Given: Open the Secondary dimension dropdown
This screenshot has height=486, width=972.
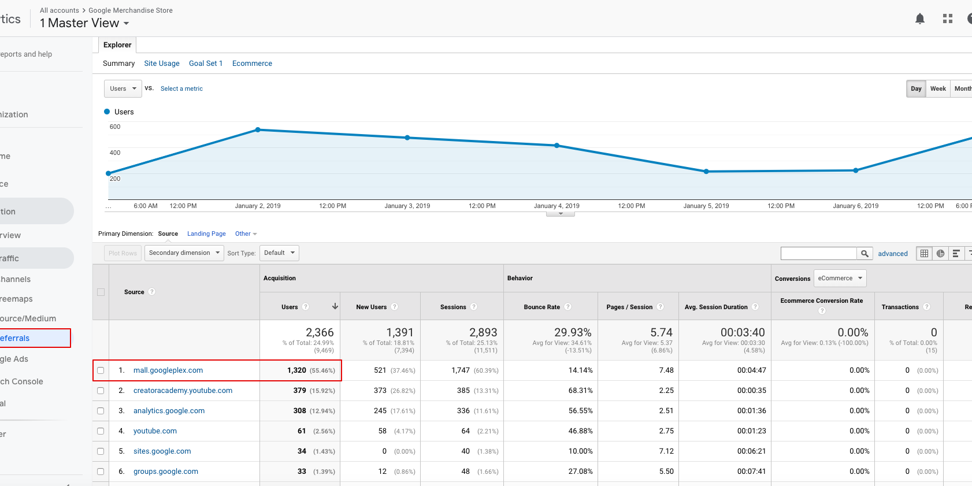Looking at the screenshot, I should click(184, 253).
